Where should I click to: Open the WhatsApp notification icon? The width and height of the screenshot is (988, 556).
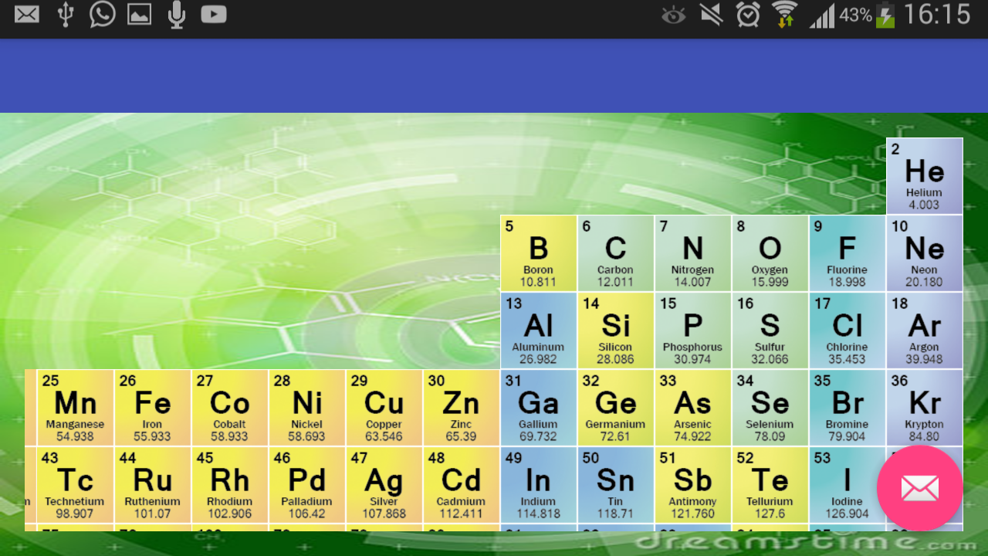(x=102, y=14)
